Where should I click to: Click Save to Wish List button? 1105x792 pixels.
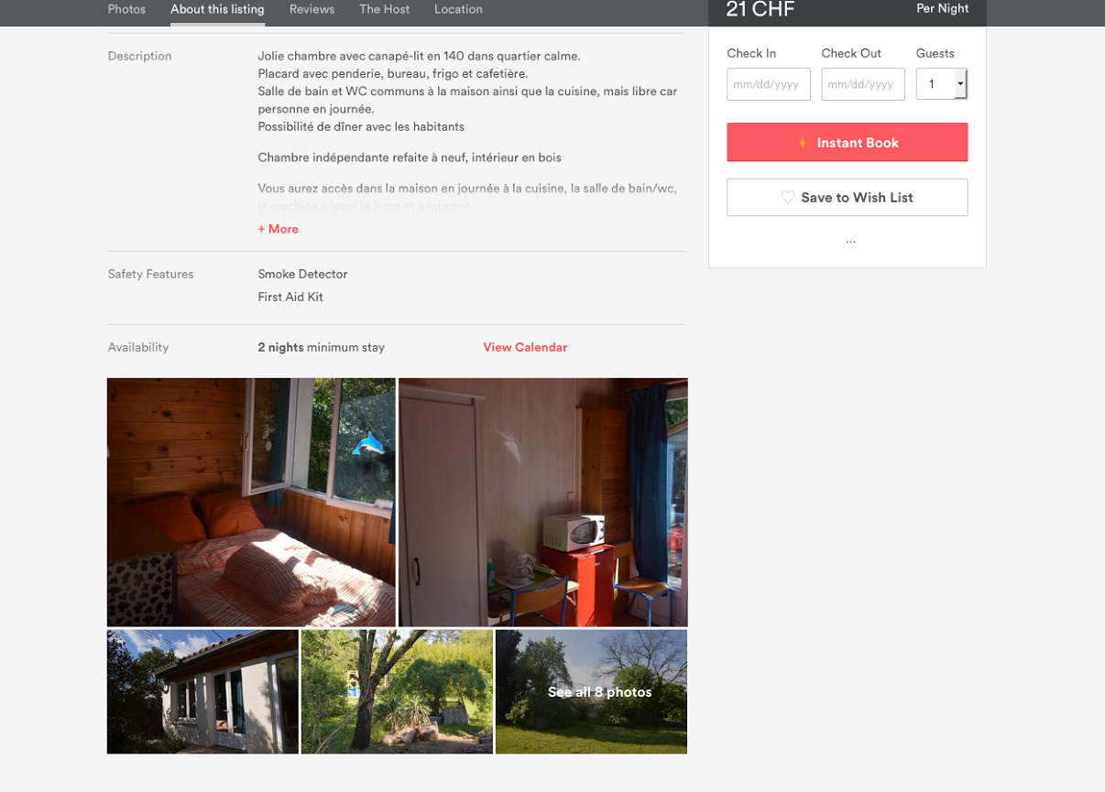pyautogui.click(x=847, y=197)
